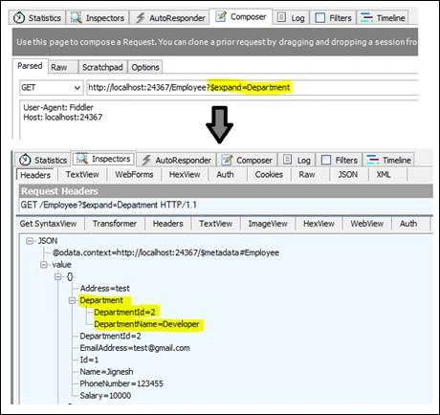Open the GET method dropdown
440x415 pixels.
click(51, 87)
